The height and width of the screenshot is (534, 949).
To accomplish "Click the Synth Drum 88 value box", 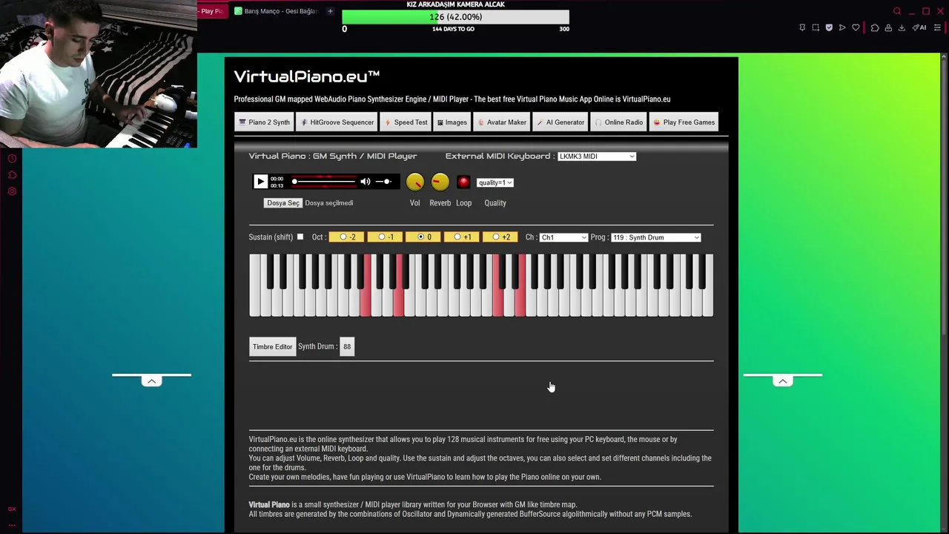I will 347,346.
